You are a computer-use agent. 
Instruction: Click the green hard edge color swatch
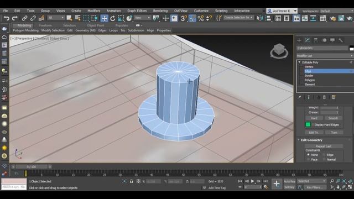(308, 124)
